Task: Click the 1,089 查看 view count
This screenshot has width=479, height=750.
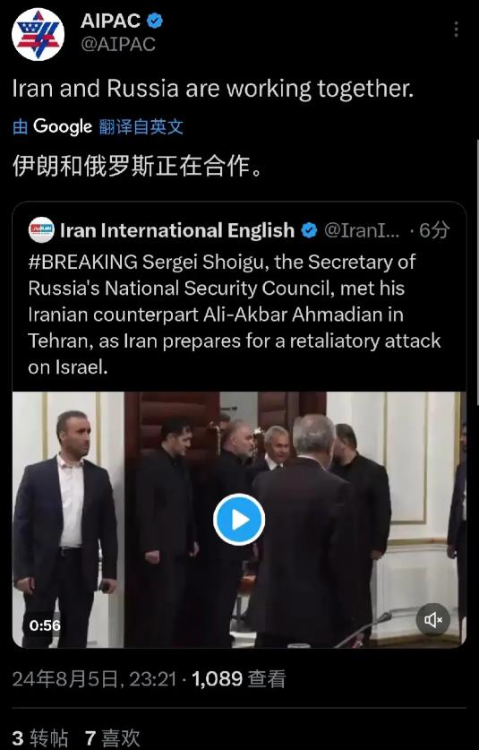Action: click(238, 678)
